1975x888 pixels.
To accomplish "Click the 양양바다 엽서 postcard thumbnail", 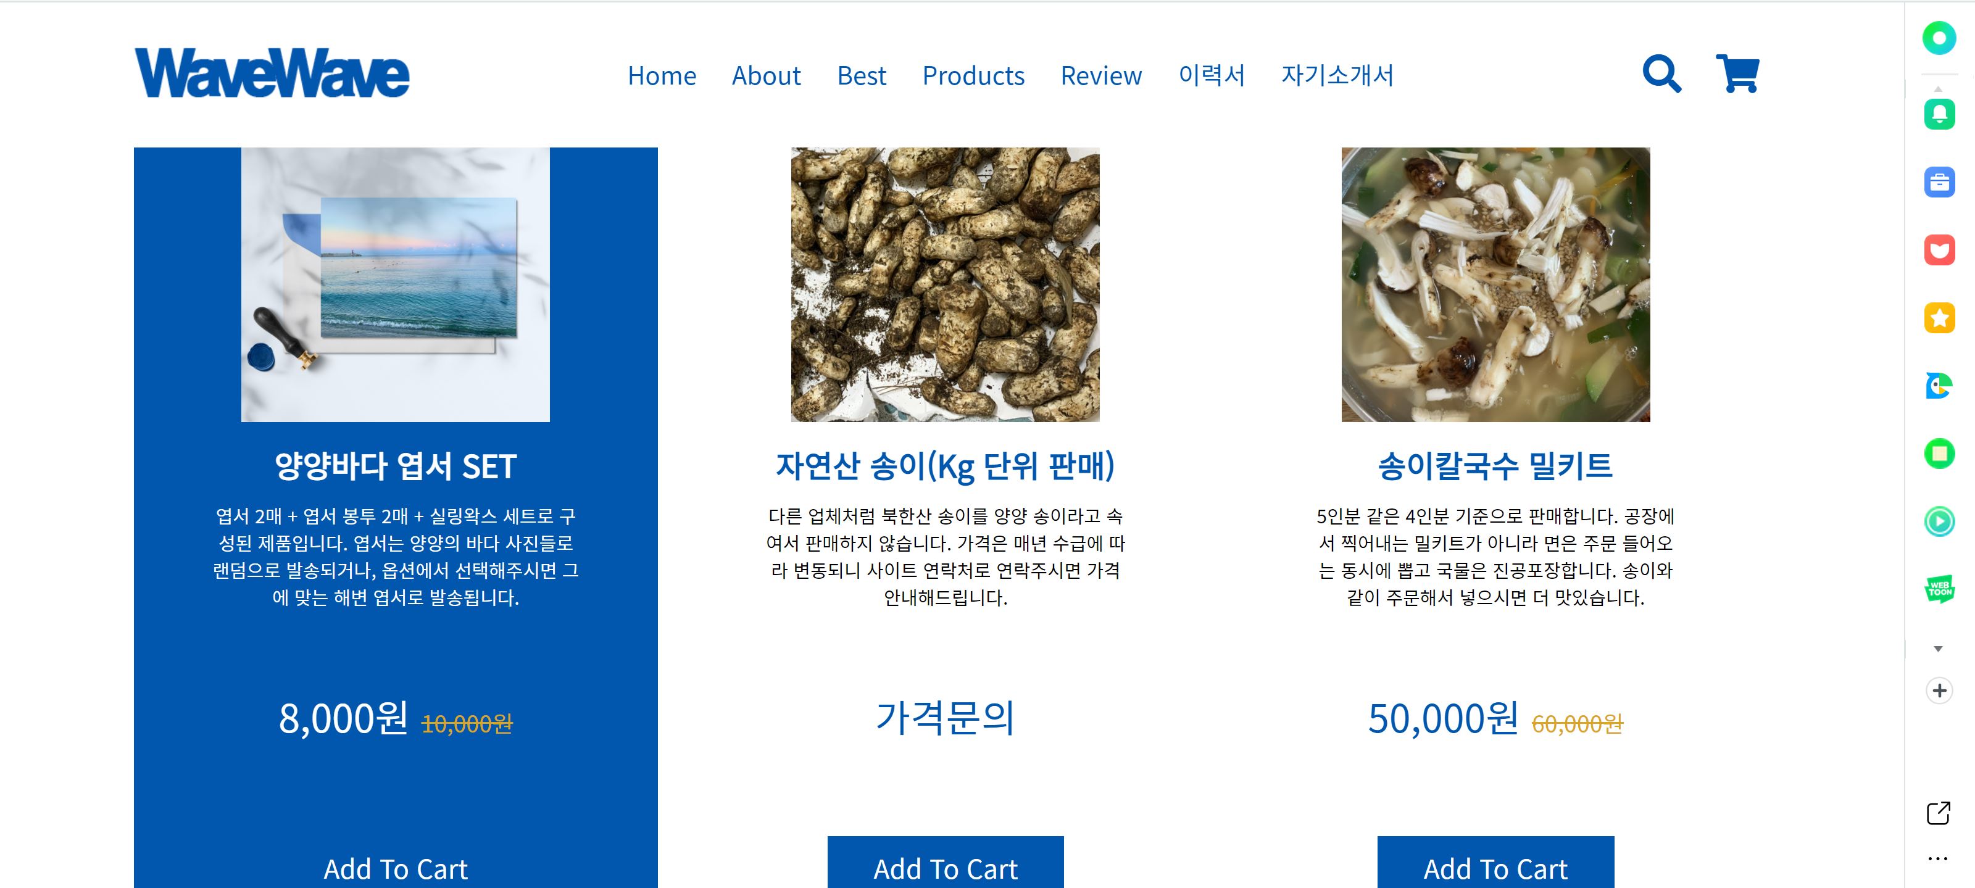I will click(395, 284).
